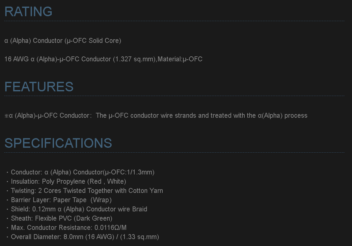Click the 'Overall Diameter: 8.0mm' spec line
Image resolution: width=352 pixels, height=246 pixels.
click(x=85, y=237)
